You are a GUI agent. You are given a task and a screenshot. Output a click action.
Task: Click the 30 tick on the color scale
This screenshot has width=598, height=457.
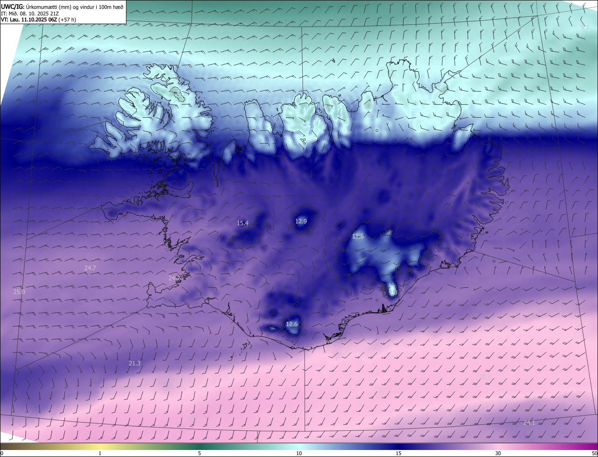coord(498,453)
